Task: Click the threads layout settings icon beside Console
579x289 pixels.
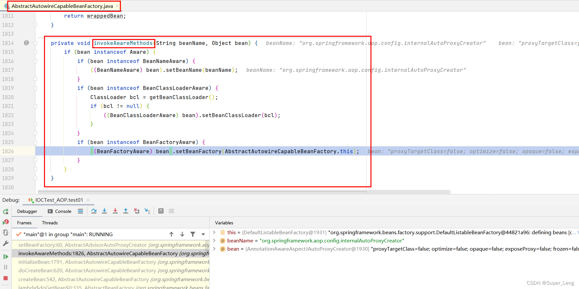Action: 80,211
